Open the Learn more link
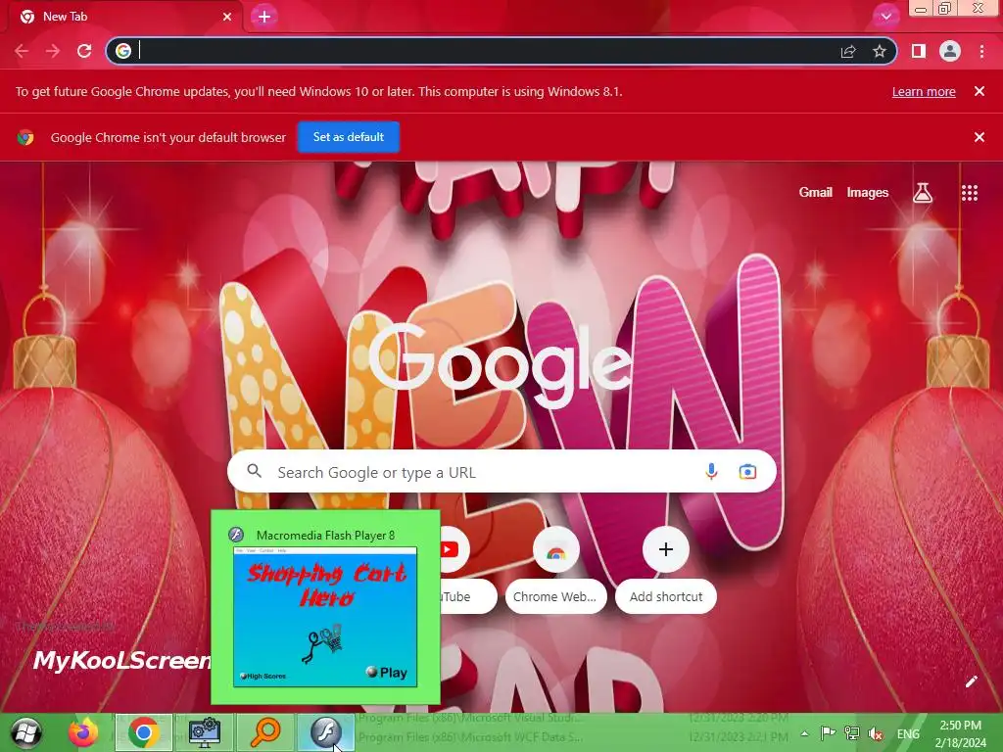 point(924,91)
